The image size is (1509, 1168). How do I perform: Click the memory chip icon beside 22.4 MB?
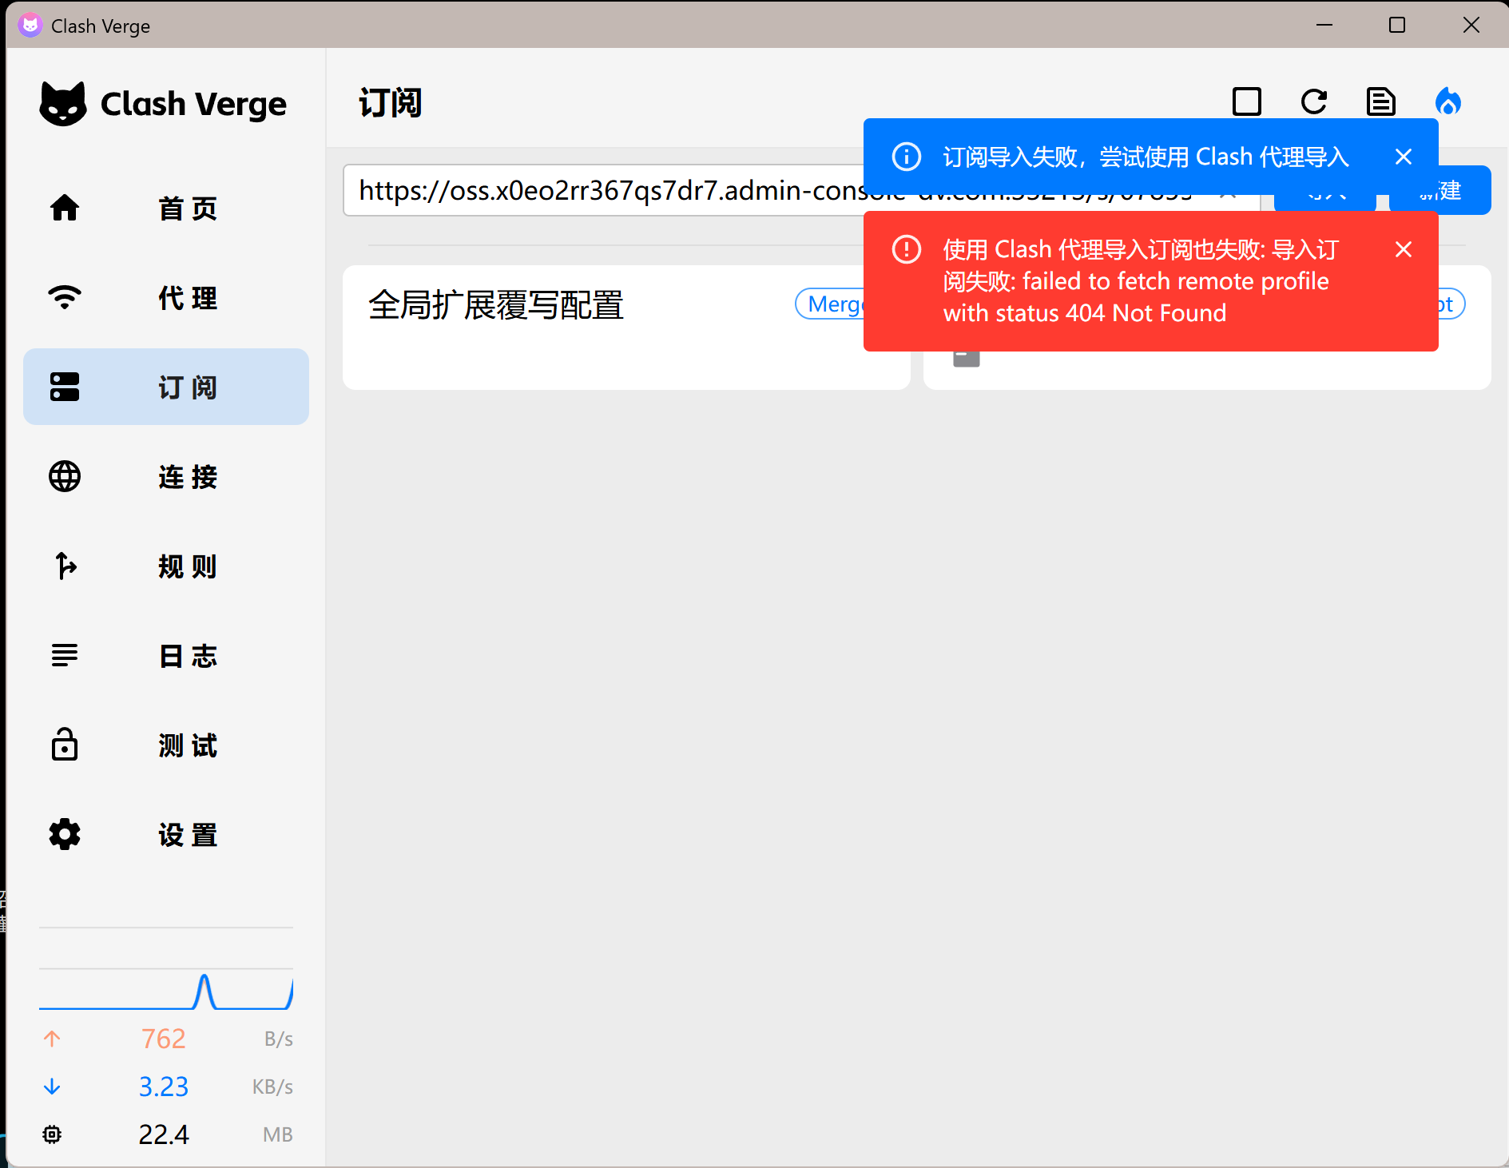click(52, 1134)
